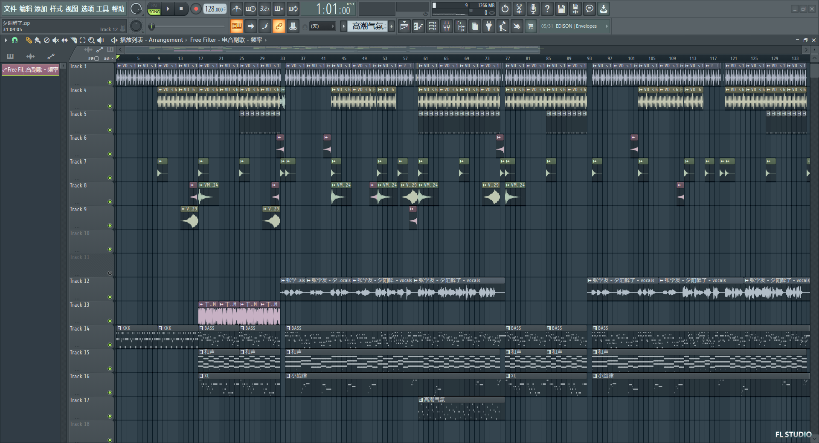The width and height of the screenshot is (819, 443).
Task: Stop playback with the stop button
Action: 181,9
